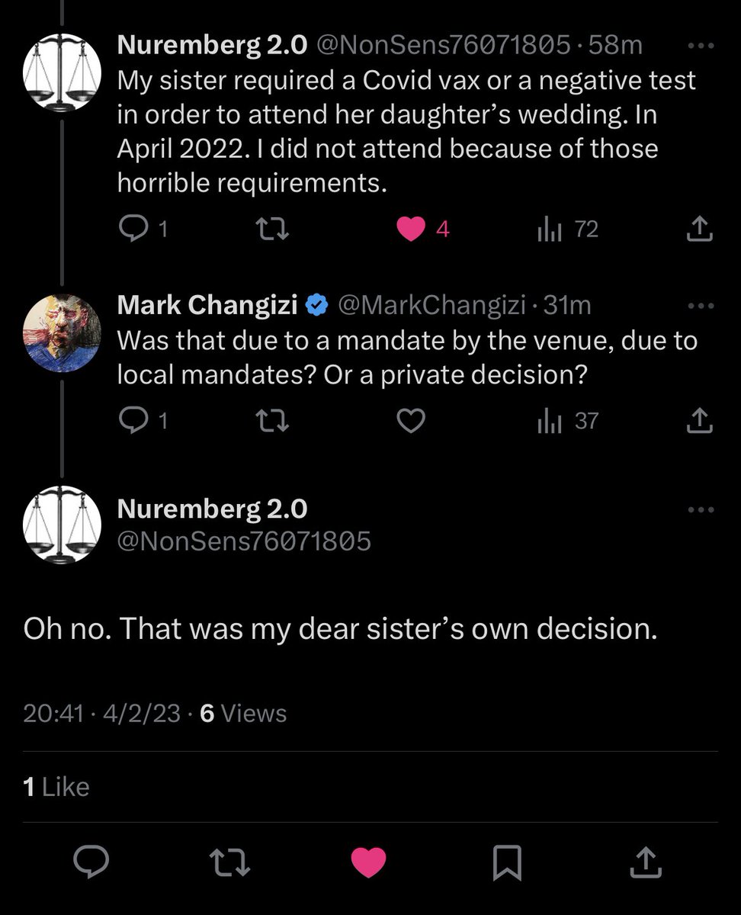Reply to Mark Changizi's tweet

[134, 421]
